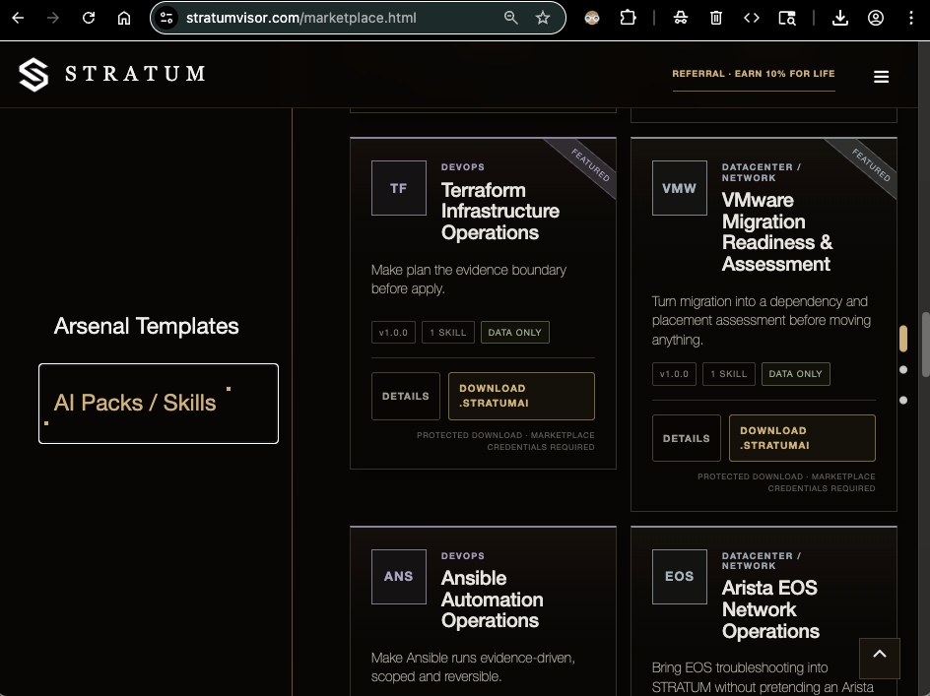View site information icon in address bar

click(166, 18)
